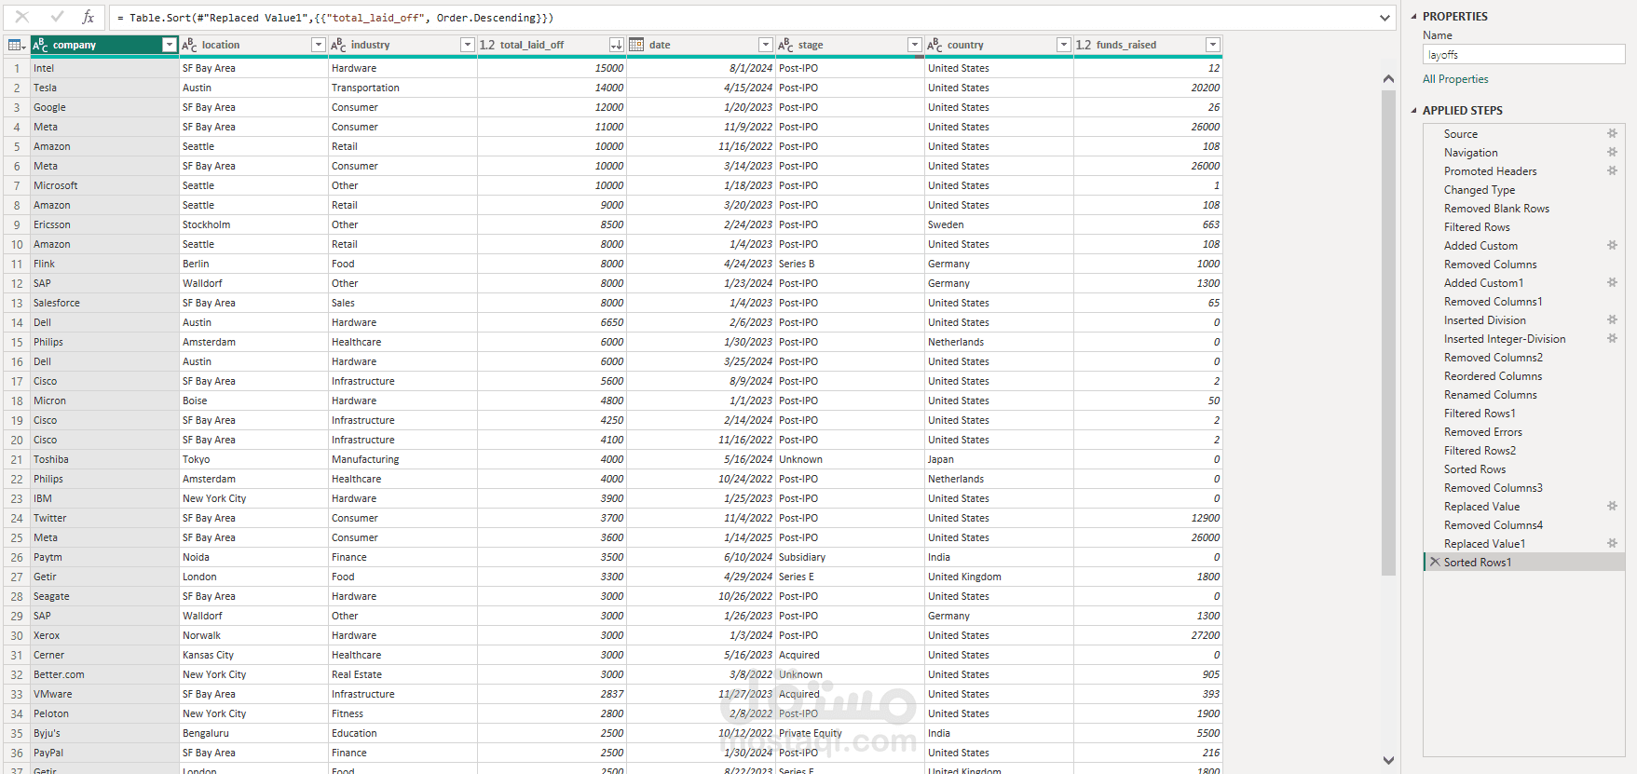The width and height of the screenshot is (1637, 774).
Task: Click the Transportation industry cell
Action: [x=402, y=88]
